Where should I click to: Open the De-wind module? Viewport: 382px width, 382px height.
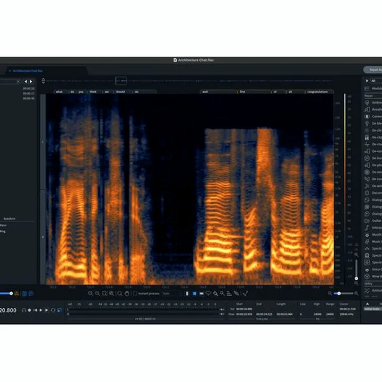tap(373, 186)
